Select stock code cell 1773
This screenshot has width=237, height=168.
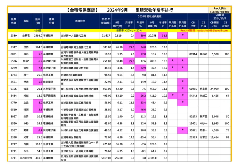pyautogui.click(x=13, y=75)
